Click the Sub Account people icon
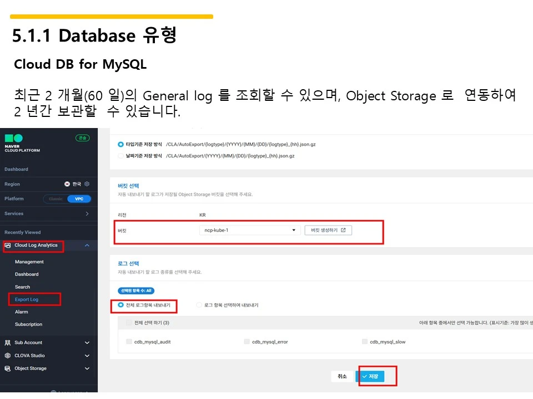The height and width of the screenshot is (399, 533). coord(7,342)
